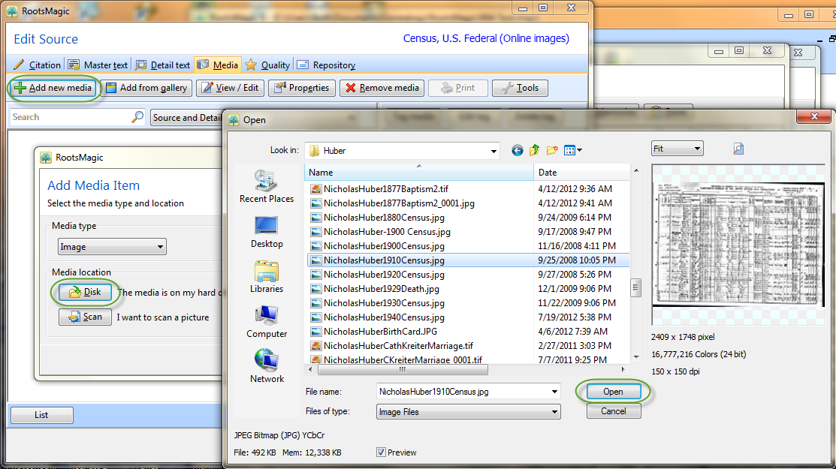This screenshot has height=469, width=836.
Task: Open the Repository tab
Action: [x=326, y=65]
